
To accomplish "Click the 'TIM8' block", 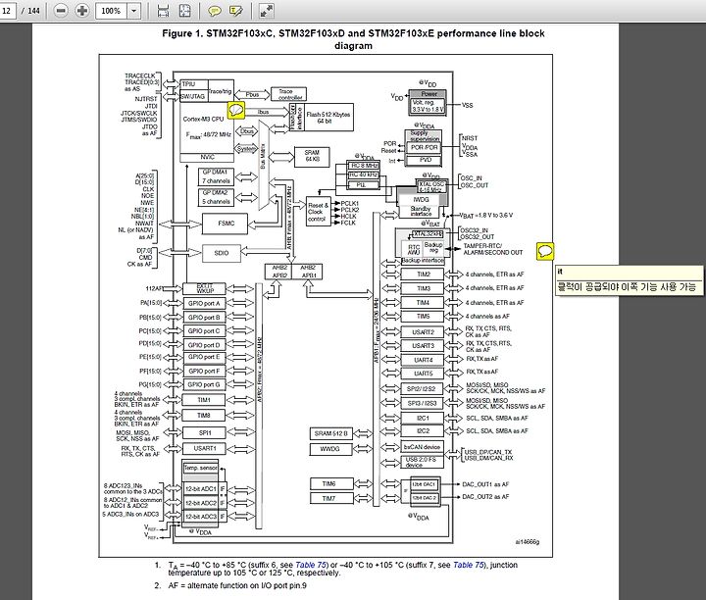I will point(204,416).
